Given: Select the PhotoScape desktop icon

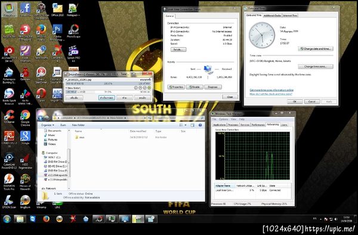Looking at the screenshot, I should (73, 31).
